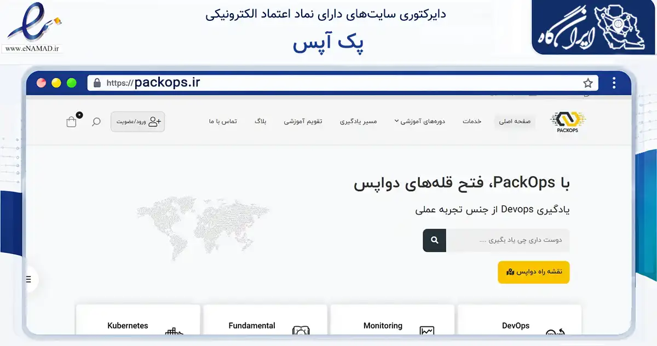The image size is (657, 346).
Task: Open the خدمات menu item
Action: coord(472,122)
